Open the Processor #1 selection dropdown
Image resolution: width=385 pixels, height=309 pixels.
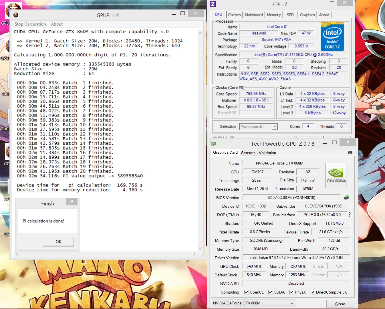point(259,127)
